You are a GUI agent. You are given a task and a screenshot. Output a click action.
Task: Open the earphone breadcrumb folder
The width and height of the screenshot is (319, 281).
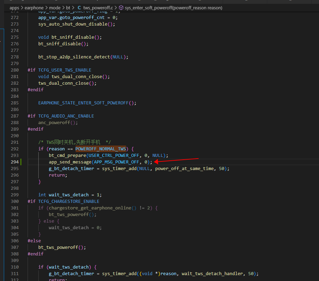tap(34, 8)
